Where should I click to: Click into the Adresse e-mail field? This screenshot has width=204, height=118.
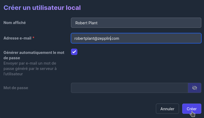(136, 38)
